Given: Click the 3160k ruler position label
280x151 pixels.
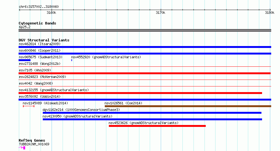Looking at the screenshot, I should pos(51,13).
